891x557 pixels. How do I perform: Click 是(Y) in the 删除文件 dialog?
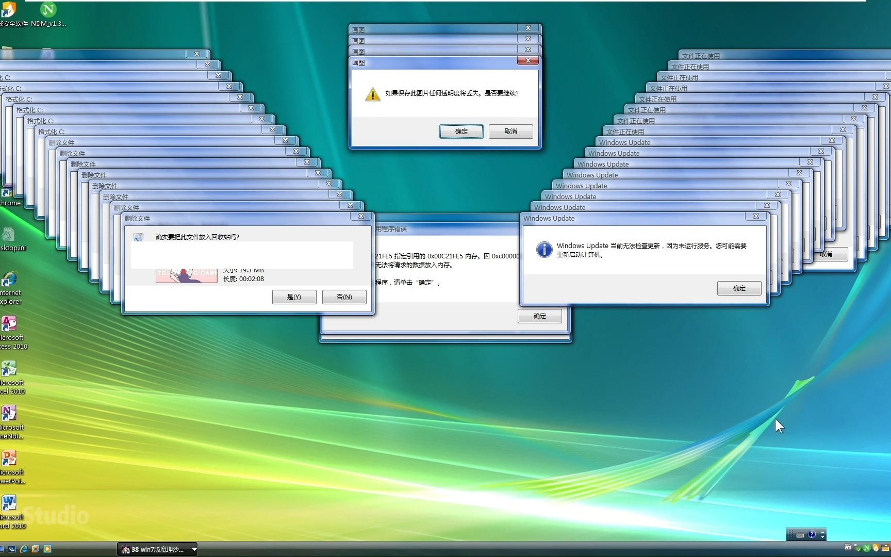[x=294, y=297]
